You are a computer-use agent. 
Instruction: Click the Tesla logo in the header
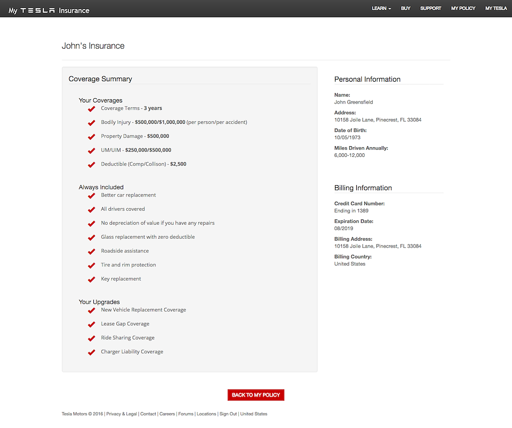(x=37, y=11)
